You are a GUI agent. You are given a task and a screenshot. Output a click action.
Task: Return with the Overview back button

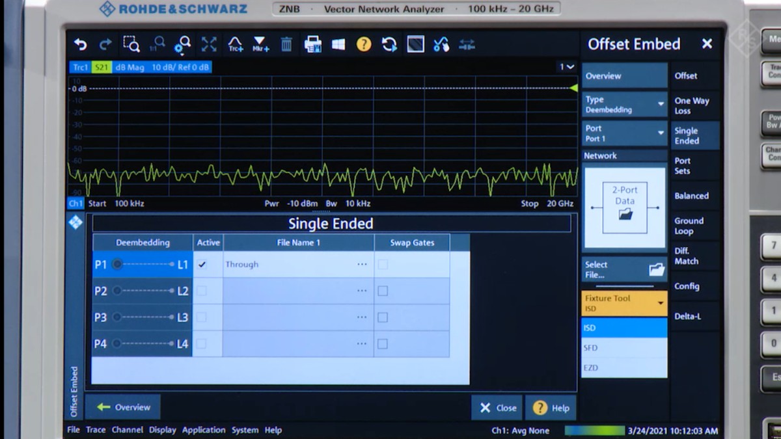pyautogui.click(x=122, y=407)
